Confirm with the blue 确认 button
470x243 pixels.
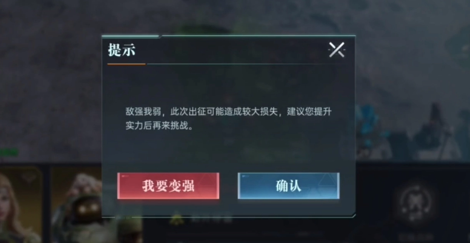tap(288, 186)
